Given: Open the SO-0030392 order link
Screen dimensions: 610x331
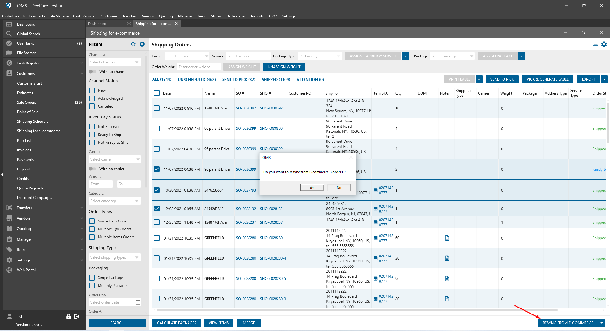Looking at the screenshot, I should [x=246, y=108].
